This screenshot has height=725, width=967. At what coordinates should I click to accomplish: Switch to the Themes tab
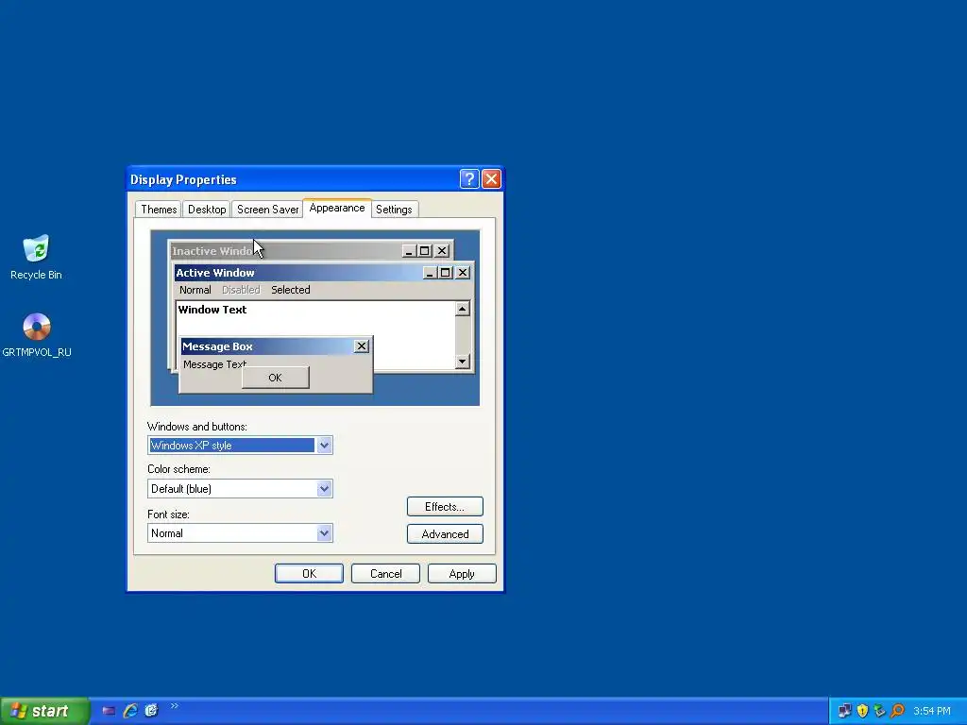click(x=159, y=209)
